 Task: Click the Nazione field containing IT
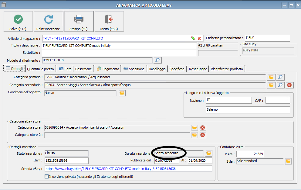229,100
